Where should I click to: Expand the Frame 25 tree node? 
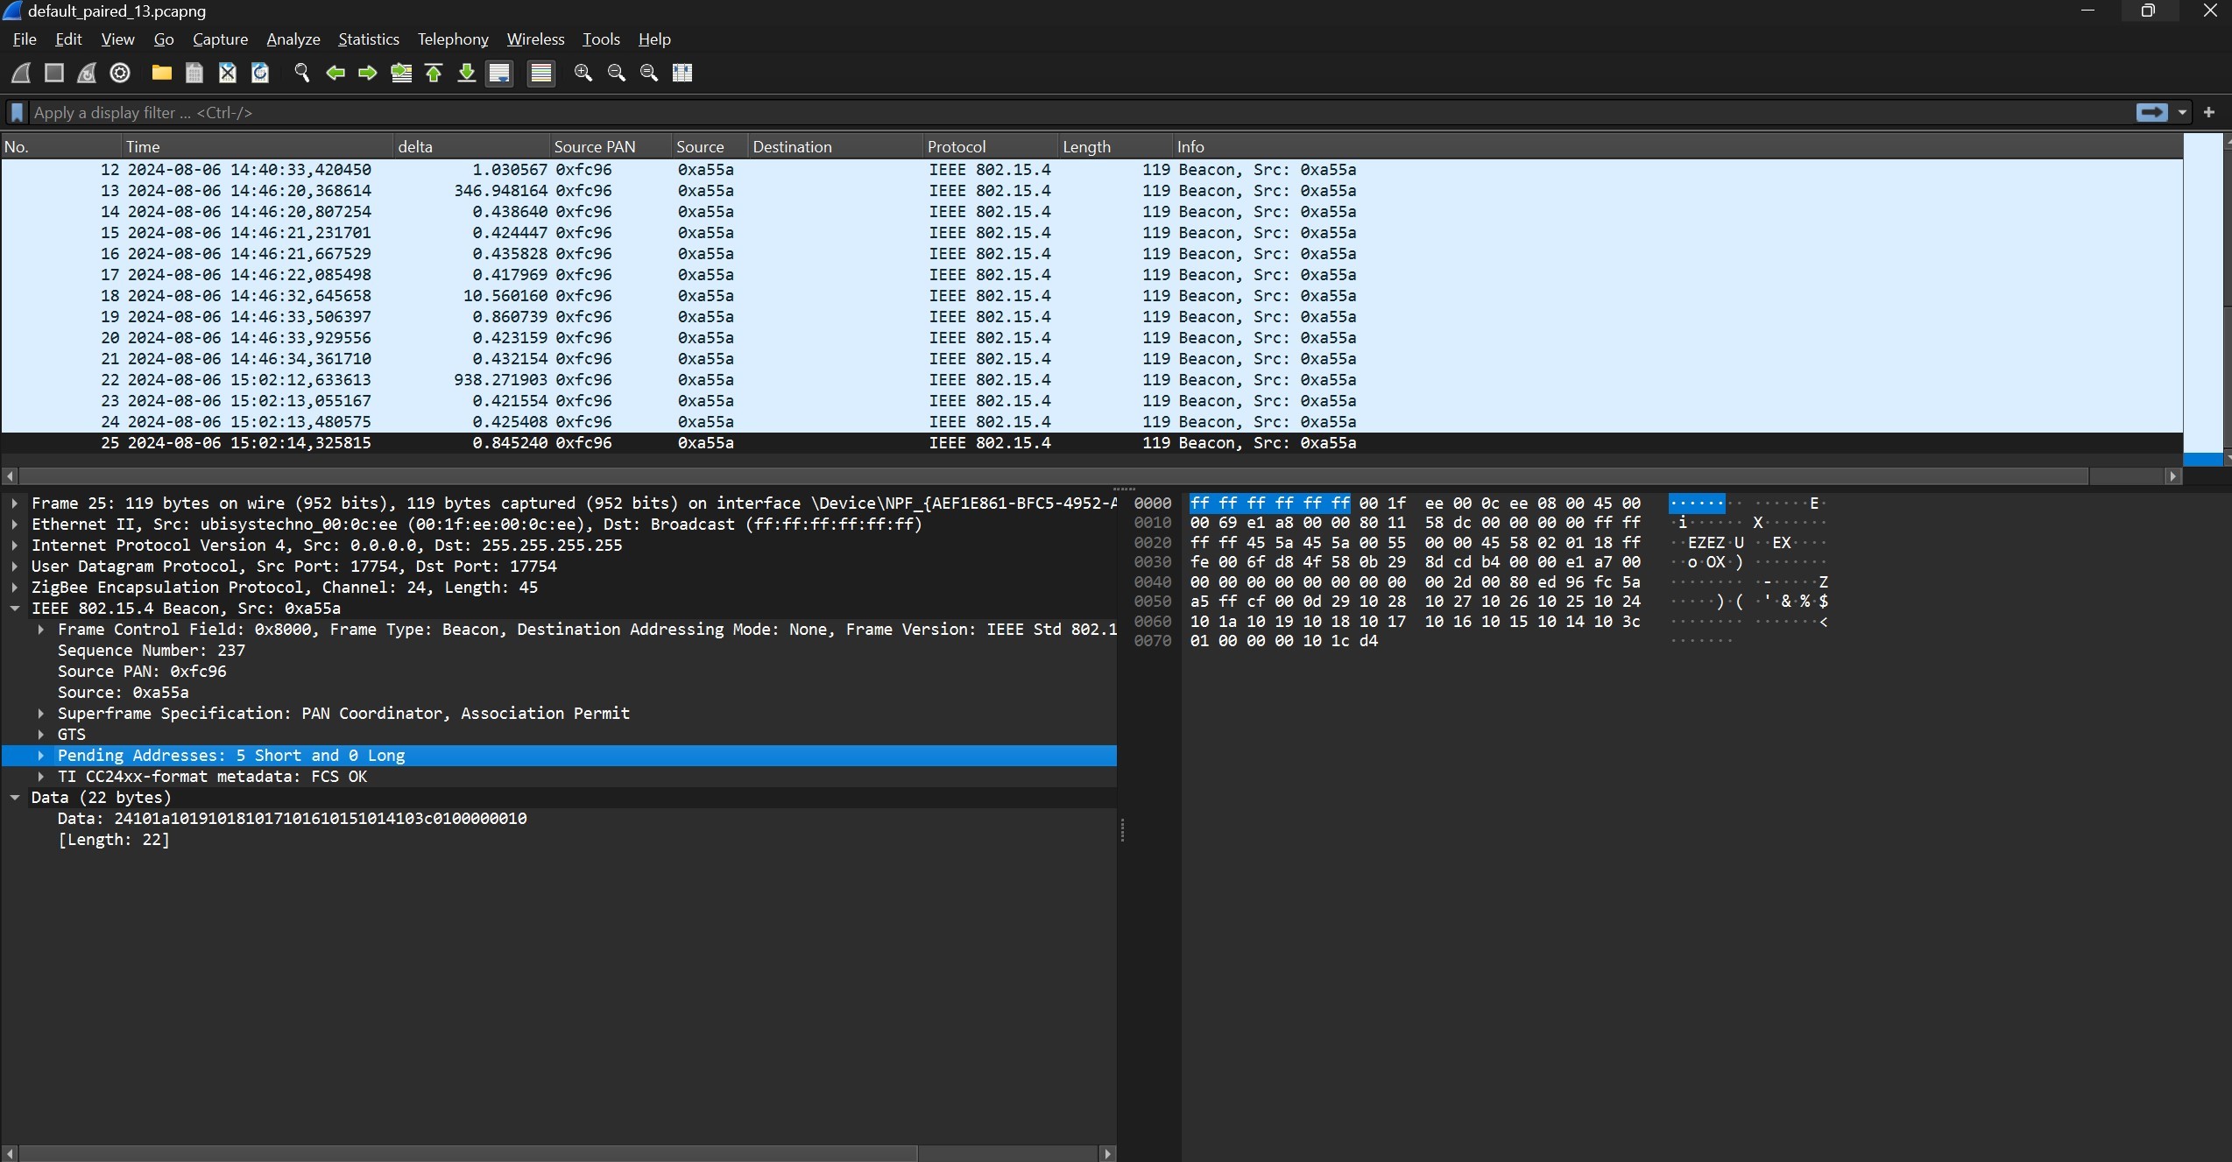click(x=15, y=504)
